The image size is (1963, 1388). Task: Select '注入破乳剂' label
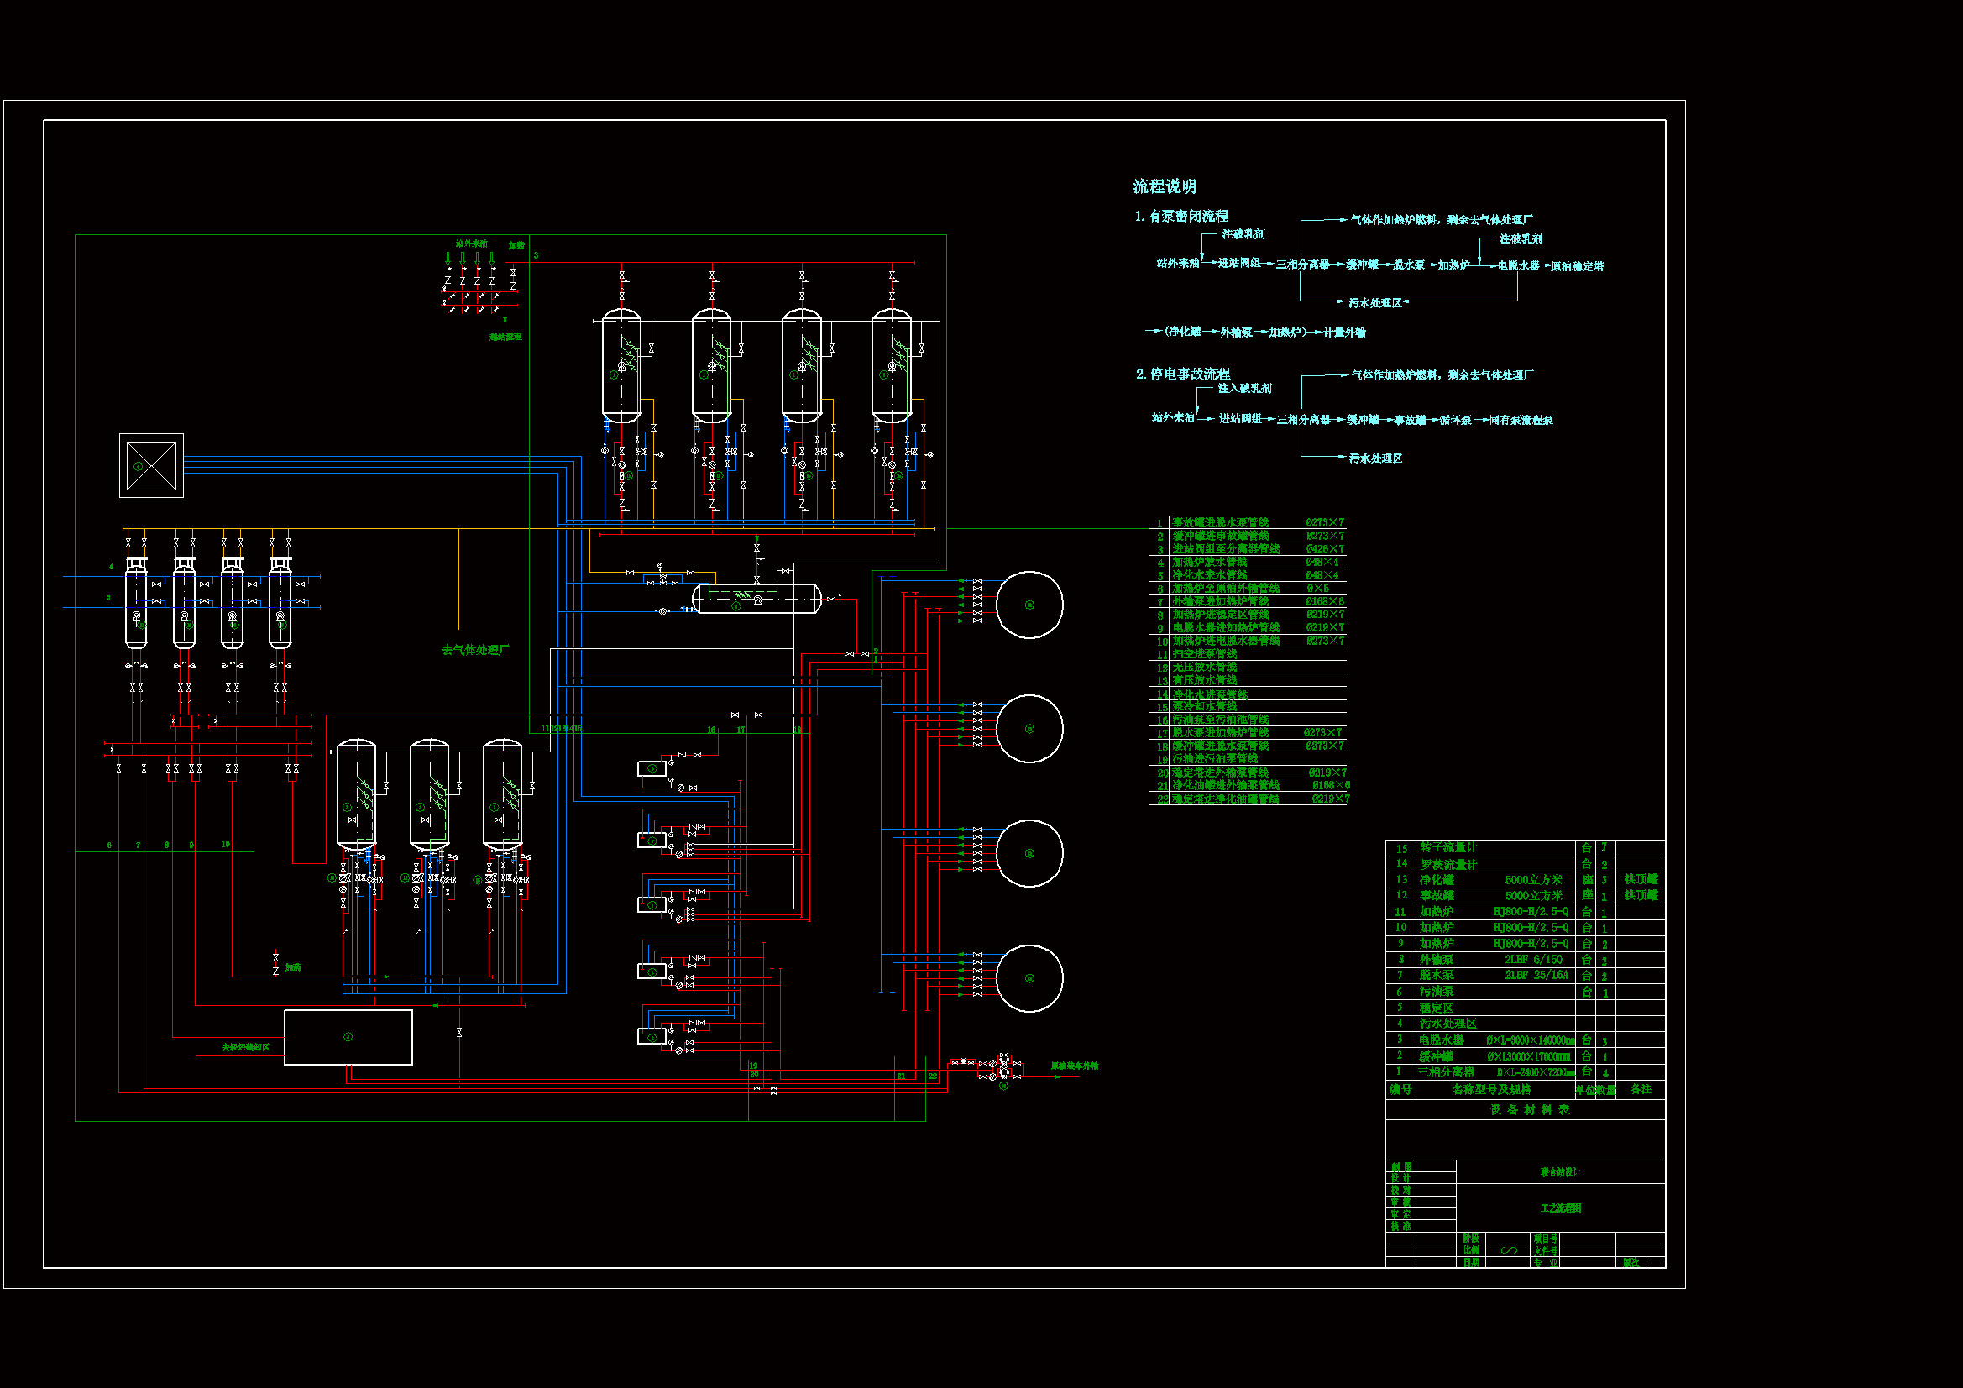pos(1245,388)
